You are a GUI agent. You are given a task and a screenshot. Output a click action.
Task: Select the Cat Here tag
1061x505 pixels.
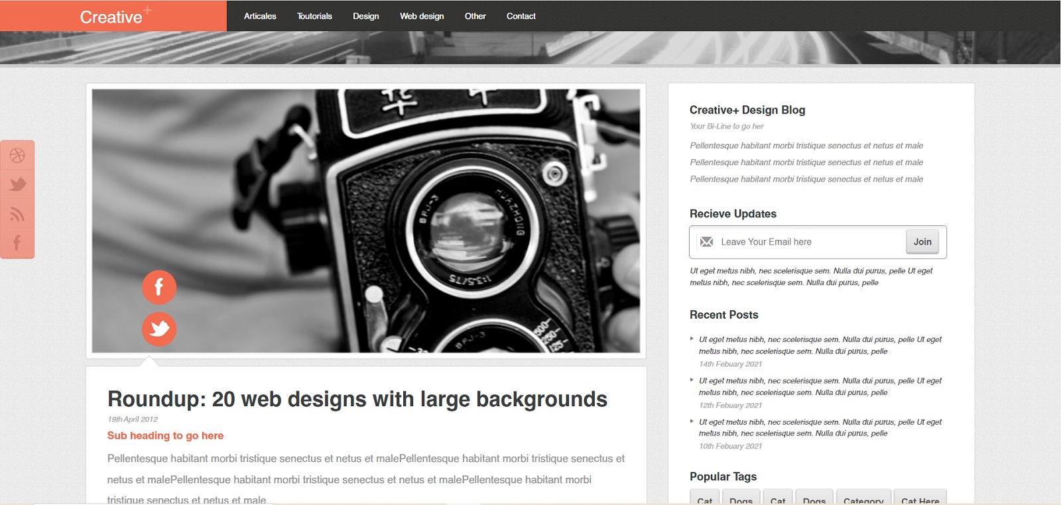coord(920,498)
